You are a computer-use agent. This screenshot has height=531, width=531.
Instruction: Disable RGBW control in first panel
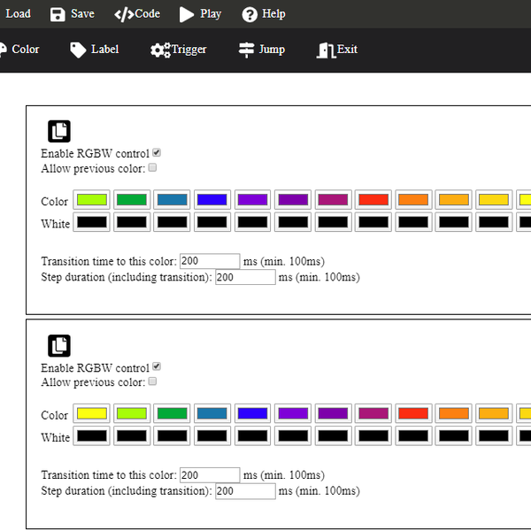point(157,152)
